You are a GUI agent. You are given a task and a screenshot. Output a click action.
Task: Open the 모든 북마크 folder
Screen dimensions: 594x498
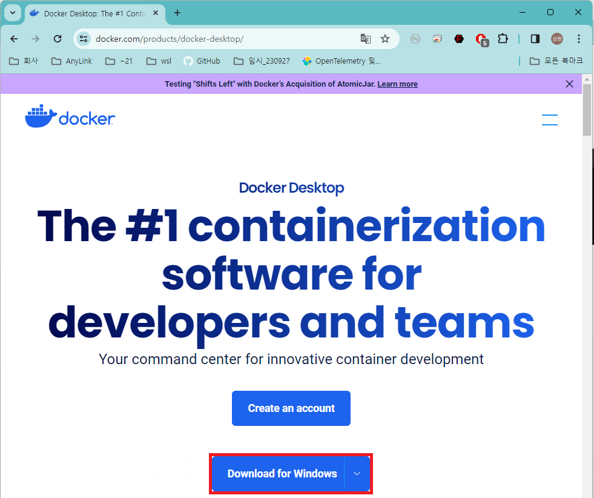[x=556, y=61]
